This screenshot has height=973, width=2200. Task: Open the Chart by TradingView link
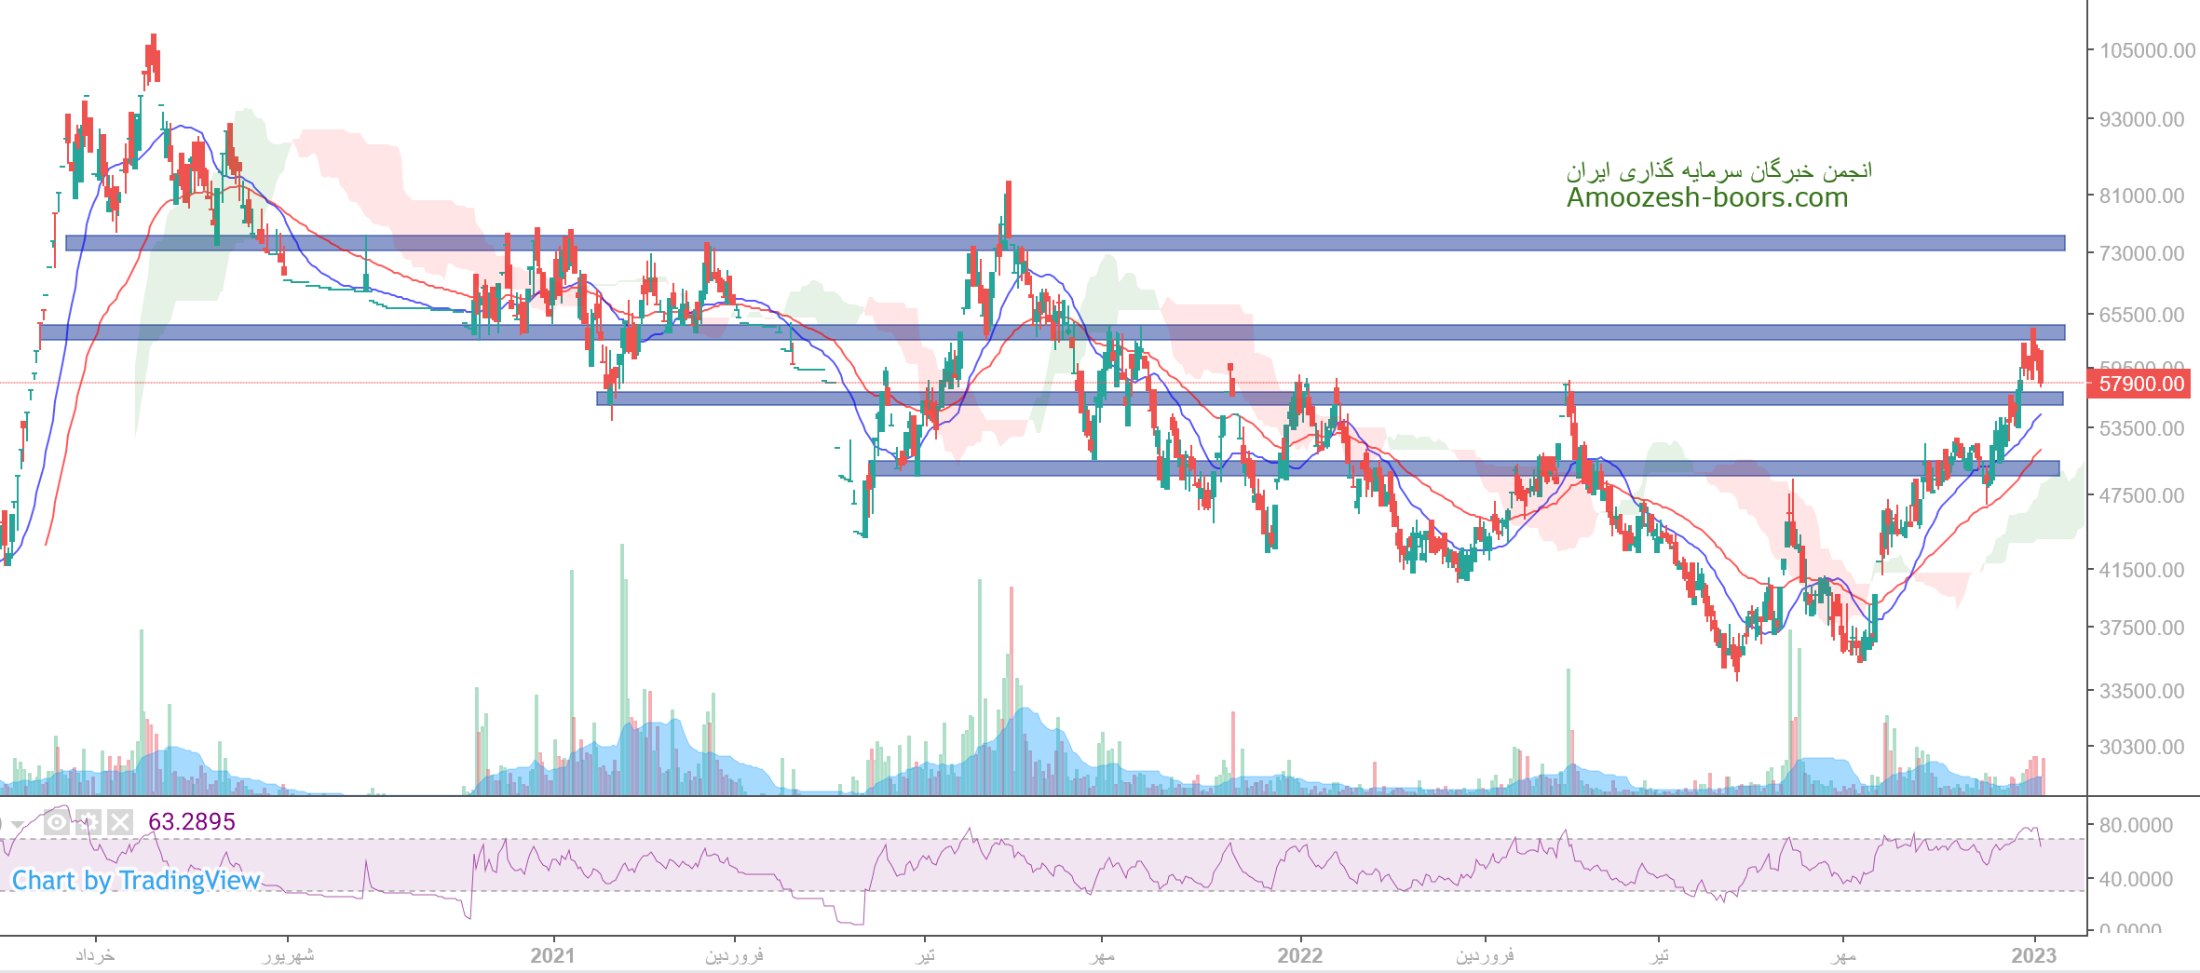point(136,881)
